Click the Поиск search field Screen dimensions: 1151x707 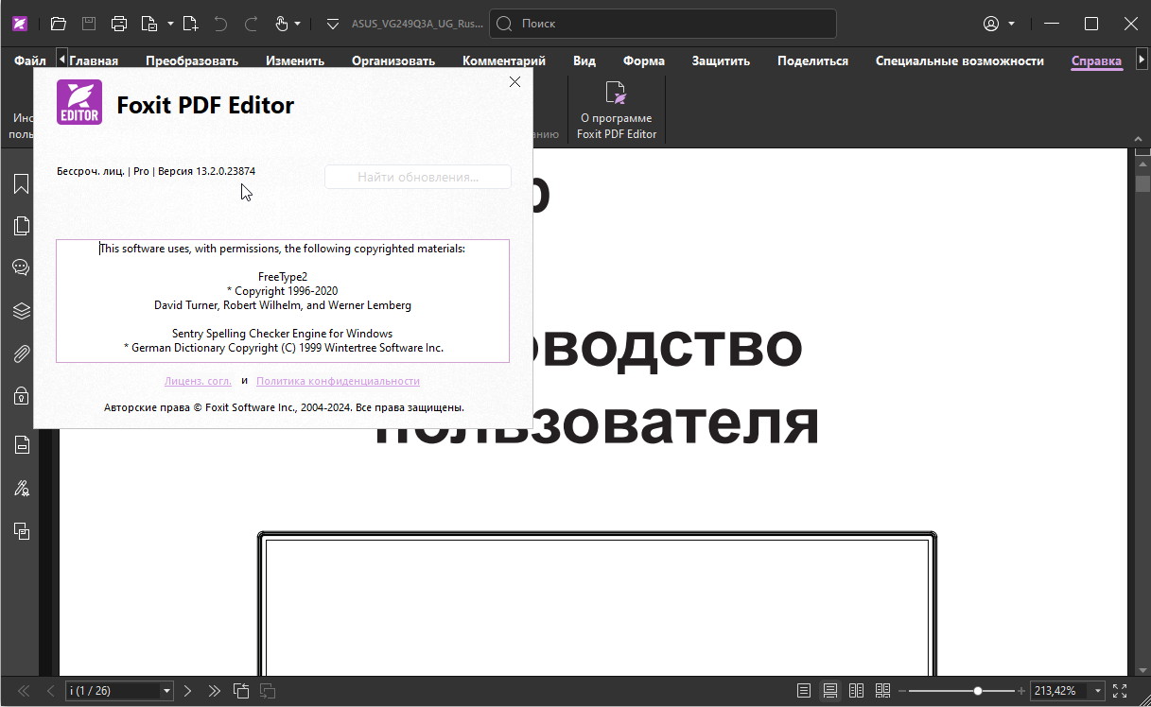(x=663, y=24)
